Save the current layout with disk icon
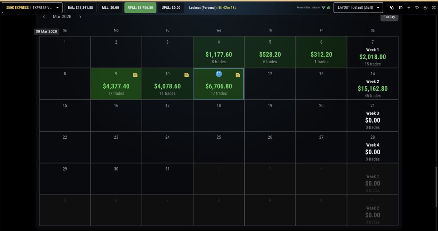The image size is (438, 231). point(401,8)
